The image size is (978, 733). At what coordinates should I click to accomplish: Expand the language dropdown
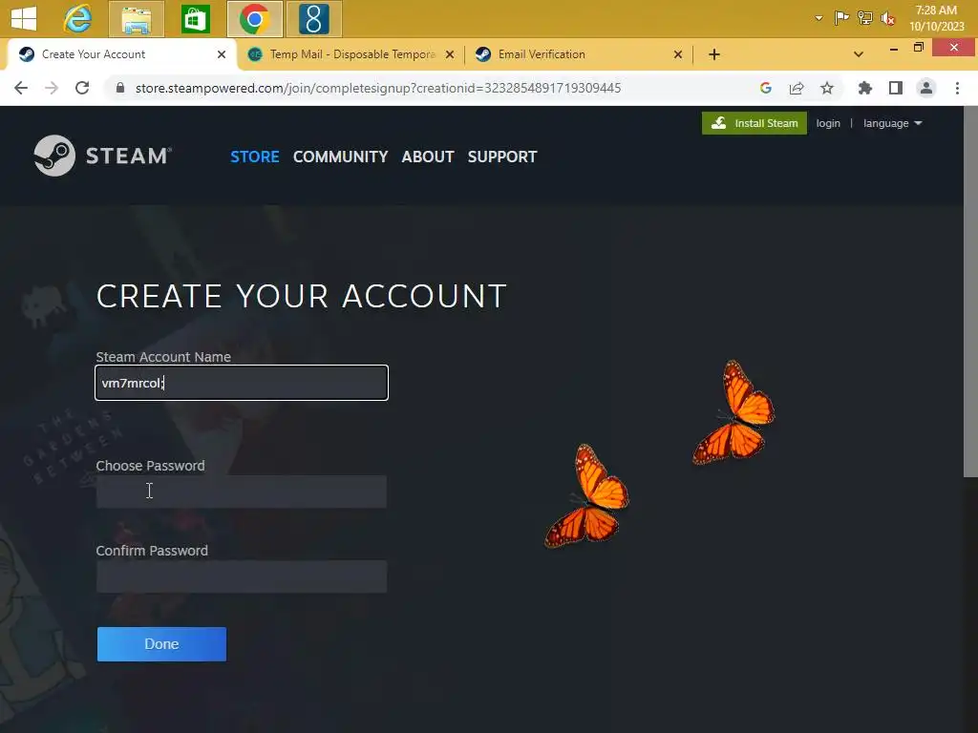pos(892,123)
